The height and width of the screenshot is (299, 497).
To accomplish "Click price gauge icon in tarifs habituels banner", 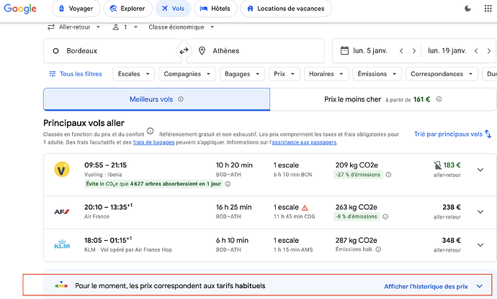I will (x=61, y=285).
